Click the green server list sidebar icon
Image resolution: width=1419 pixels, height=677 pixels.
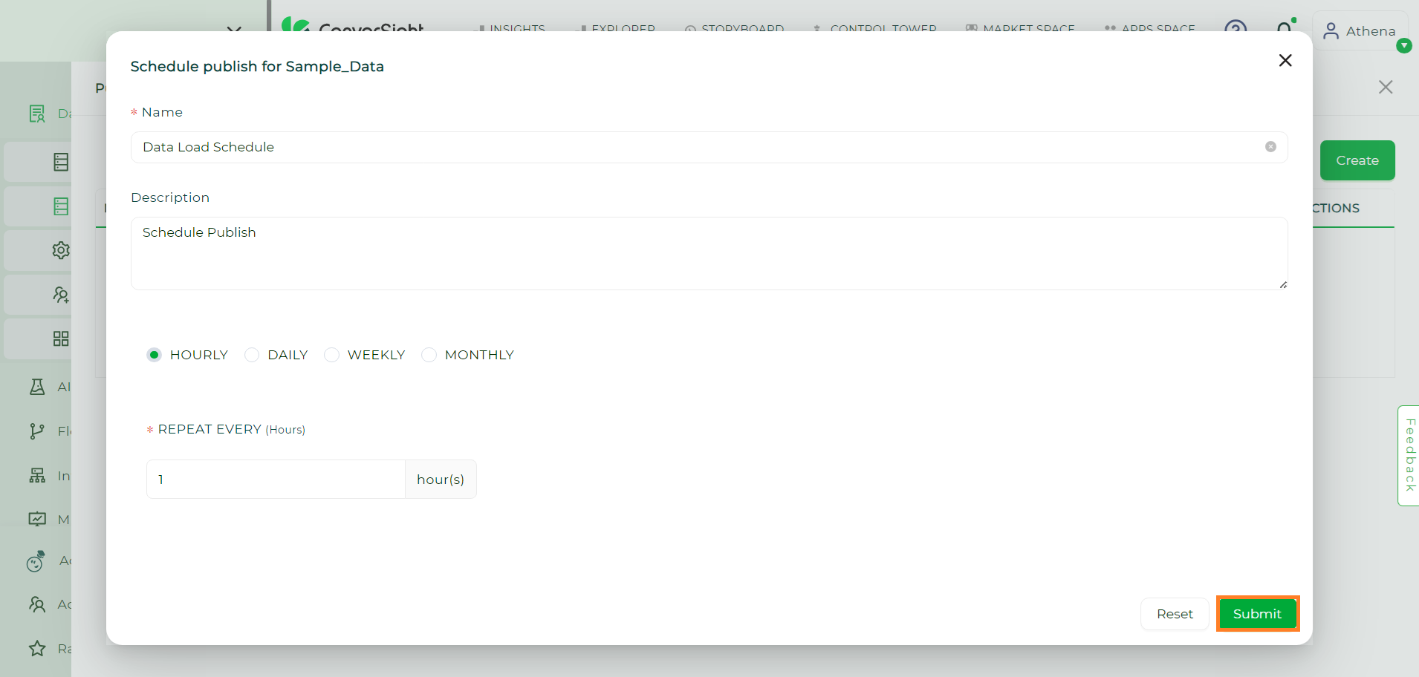coord(61,206)
